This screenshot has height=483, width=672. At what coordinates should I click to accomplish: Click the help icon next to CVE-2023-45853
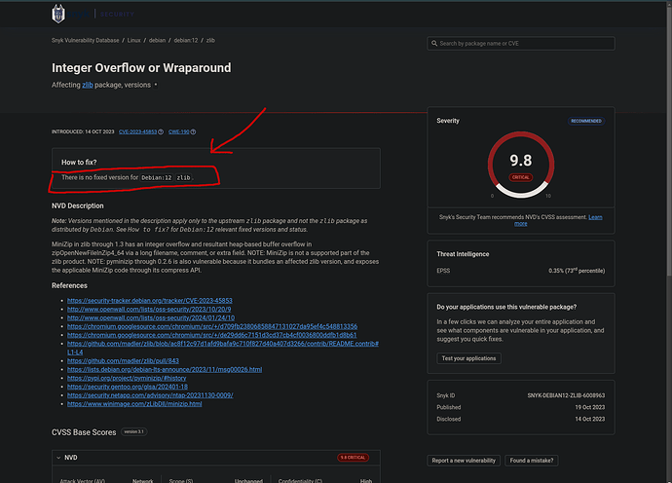point(161,132)
